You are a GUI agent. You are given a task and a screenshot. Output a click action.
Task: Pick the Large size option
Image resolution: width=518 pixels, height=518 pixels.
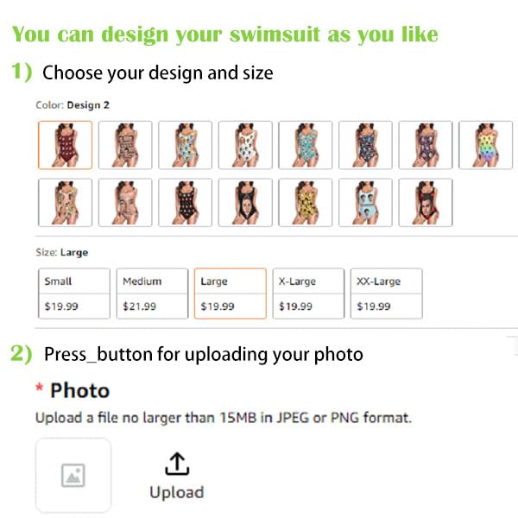(x=231, y=294)
